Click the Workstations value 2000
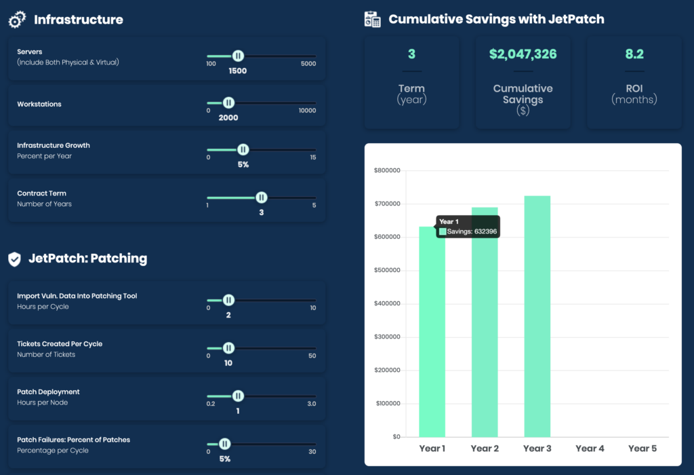 point(228,118)
